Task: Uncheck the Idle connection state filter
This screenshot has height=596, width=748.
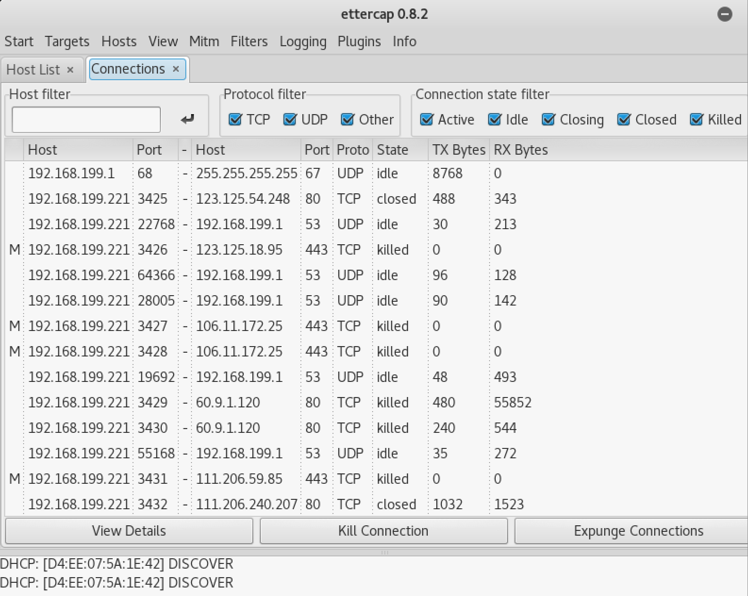Action: (x=494, y=119)
